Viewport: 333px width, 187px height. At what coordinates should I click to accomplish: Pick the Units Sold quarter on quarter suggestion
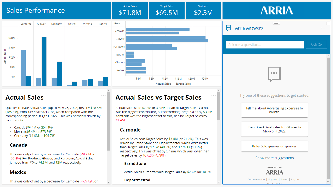(274, 146)
